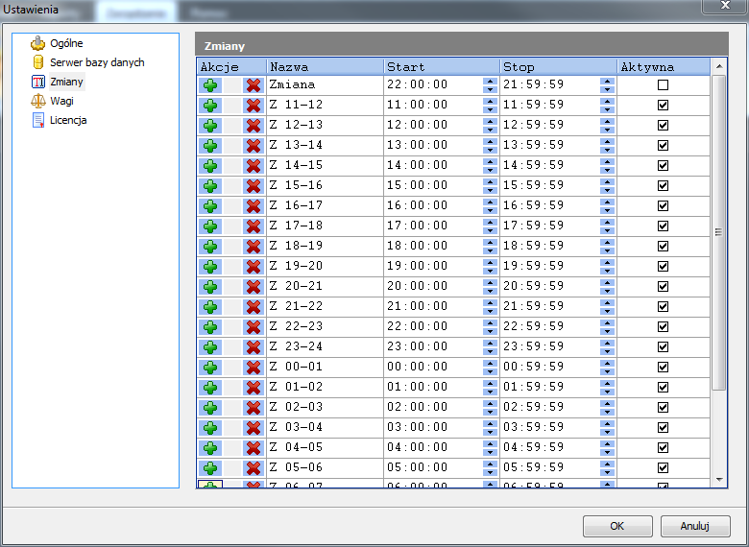Image resolution: width=749 pixels, height=547 pixels.
Task: Click green plus icon in Z 11-12 row
Action: click(x=210, y=105)
